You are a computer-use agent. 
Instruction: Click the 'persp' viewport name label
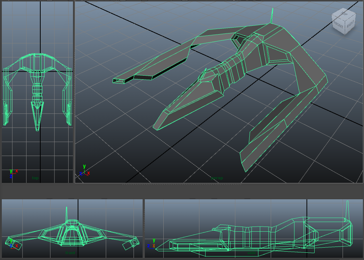point(217,178)
